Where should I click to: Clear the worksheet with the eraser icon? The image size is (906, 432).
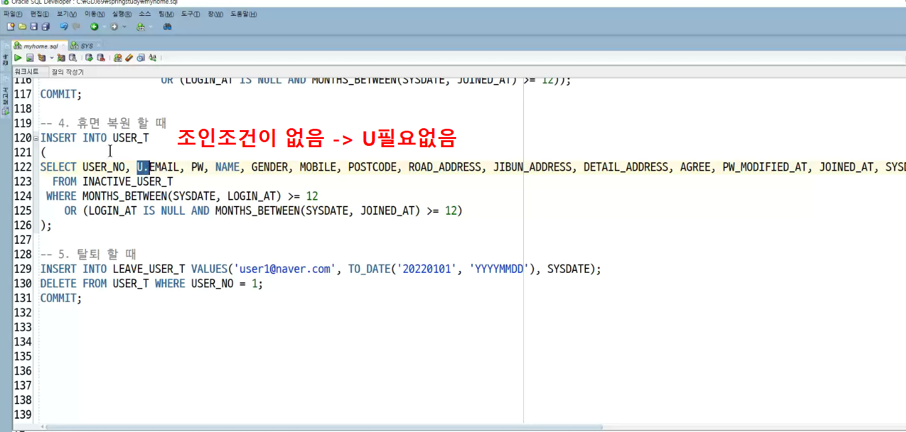[129, 57]
